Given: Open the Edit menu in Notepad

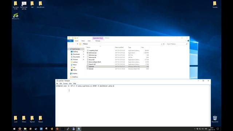Looking at the screenshot, I should (x=61, y=83).
